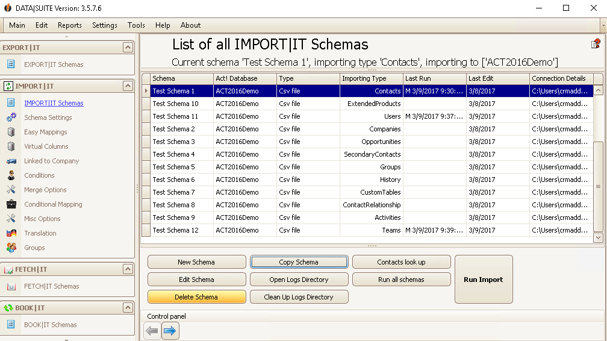Open Schema Settings in sidebar
607x341 pixels.
tap(48, 117)
